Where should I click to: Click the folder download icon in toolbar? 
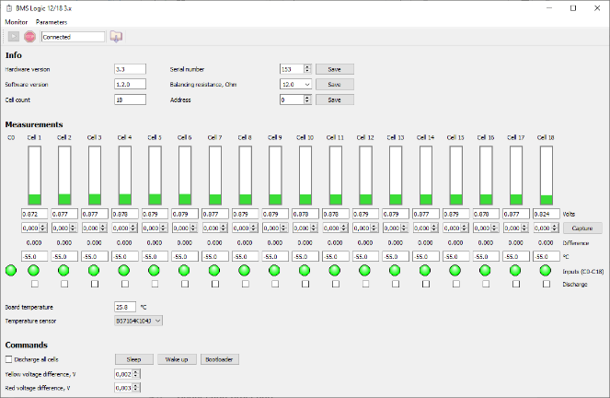[x=116, y=37]
